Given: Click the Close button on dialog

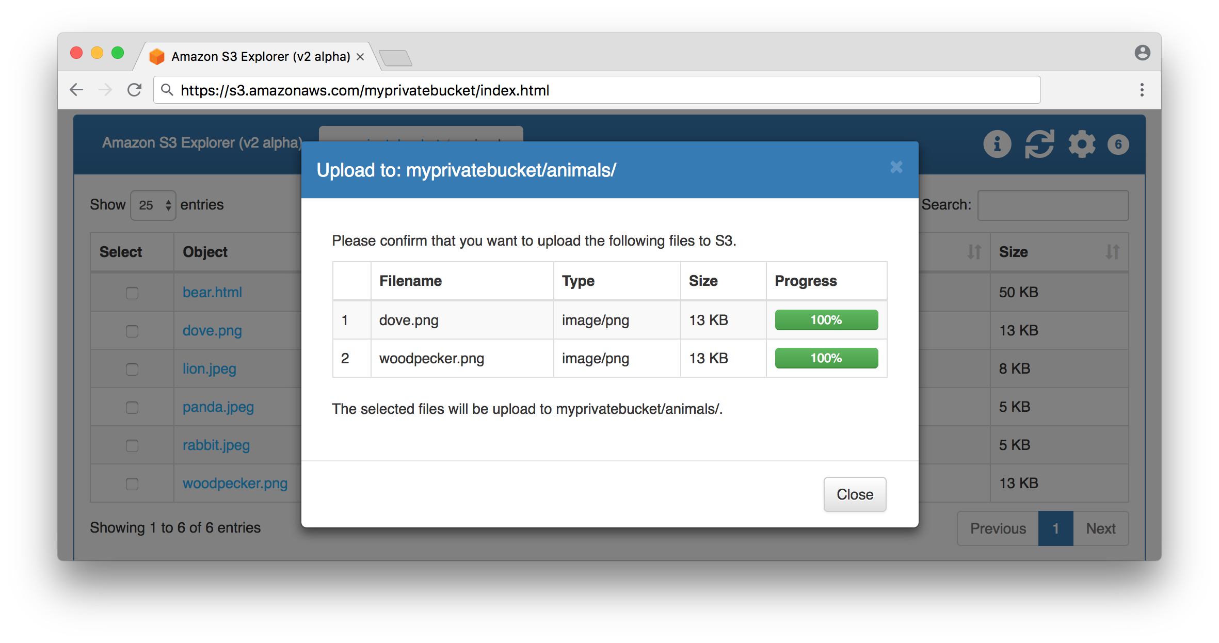Looking at the screenshot, I should [855, 495].
